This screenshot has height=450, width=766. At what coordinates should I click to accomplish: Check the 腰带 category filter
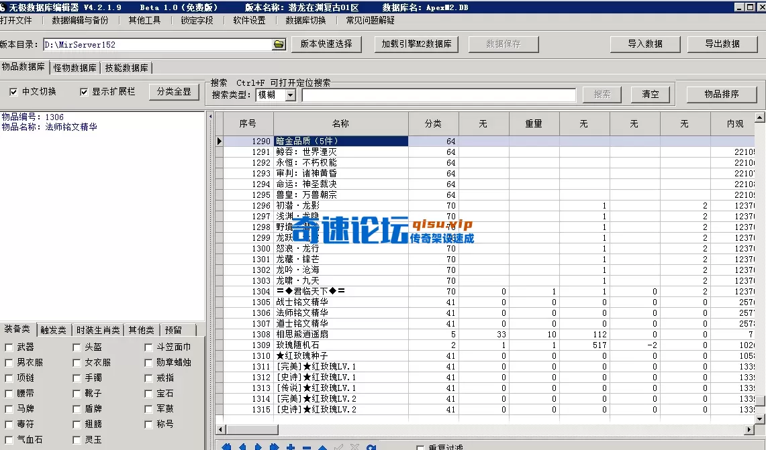pos(9,394)
